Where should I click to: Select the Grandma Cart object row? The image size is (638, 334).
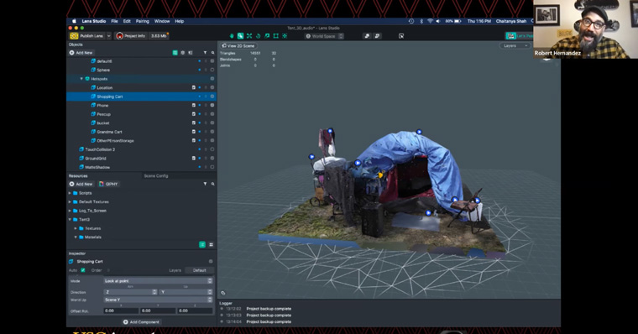pos(141,132)
